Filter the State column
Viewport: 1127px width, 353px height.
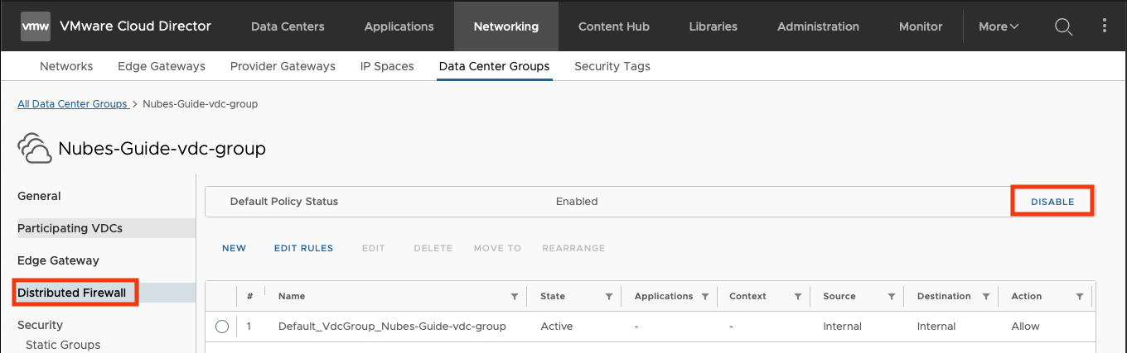pyautogui.click(x=609, y=296)
